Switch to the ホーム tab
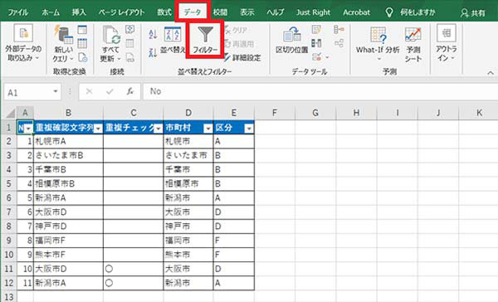 51,12
